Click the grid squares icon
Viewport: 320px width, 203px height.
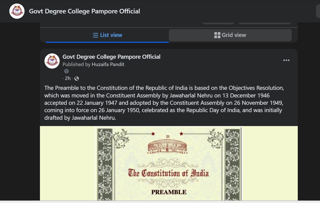pos(217,35)
